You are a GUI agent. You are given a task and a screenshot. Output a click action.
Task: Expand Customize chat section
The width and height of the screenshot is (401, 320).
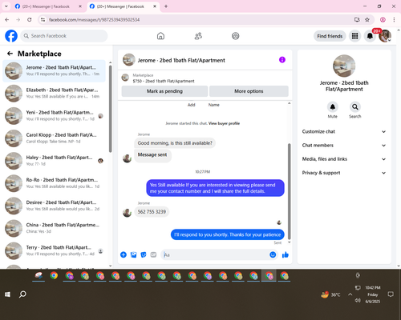pos(344,131)
